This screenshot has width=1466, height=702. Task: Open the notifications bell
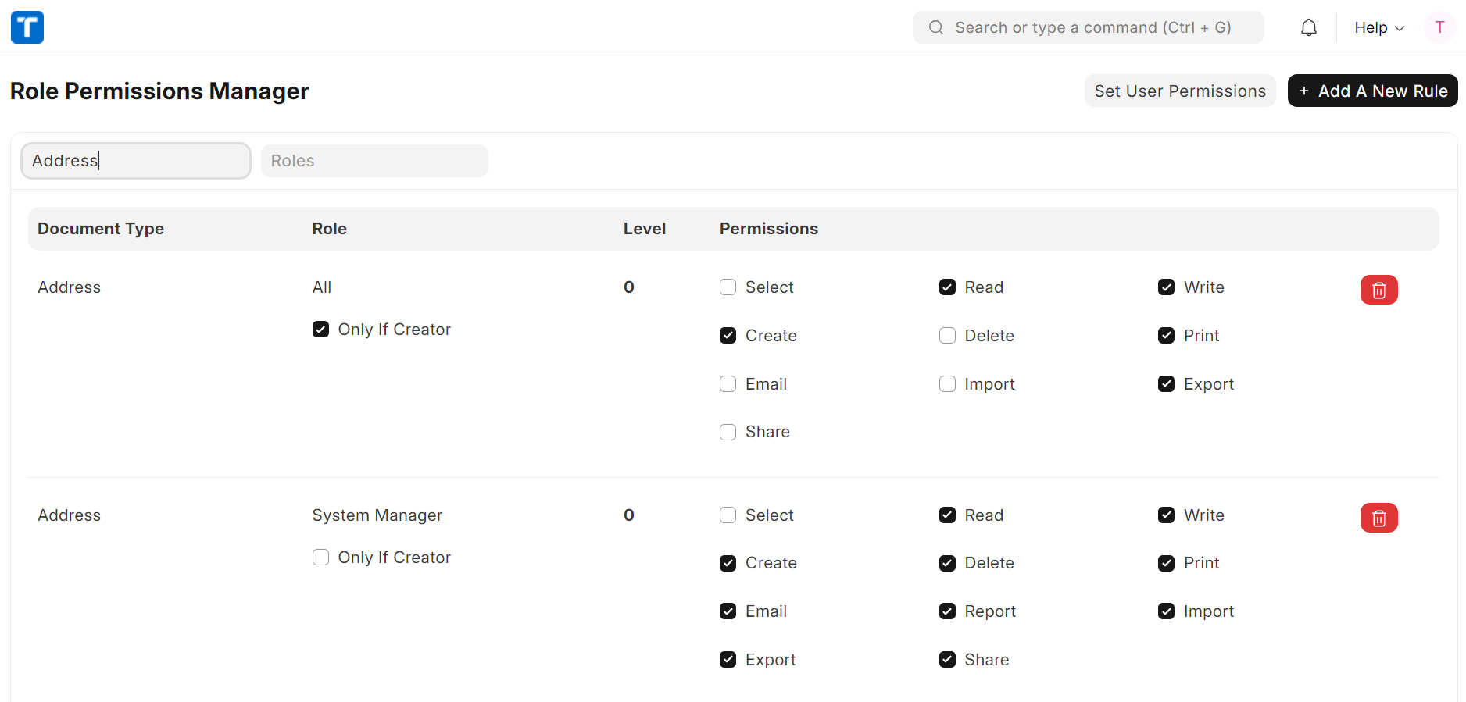1308,28
